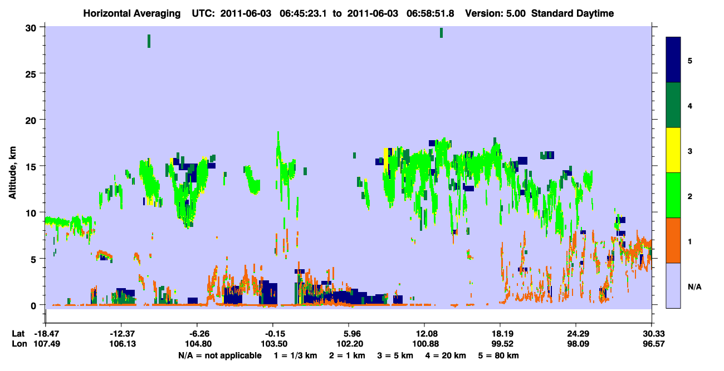Click the orange color bar segment labeled 1
724x371 pixels.
(673, 240)
